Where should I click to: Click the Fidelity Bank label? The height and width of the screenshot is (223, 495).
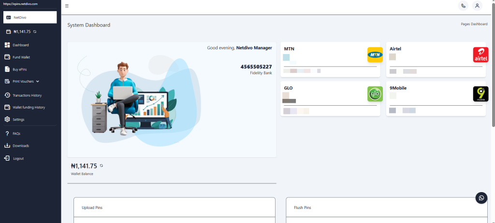click(261, 73)
